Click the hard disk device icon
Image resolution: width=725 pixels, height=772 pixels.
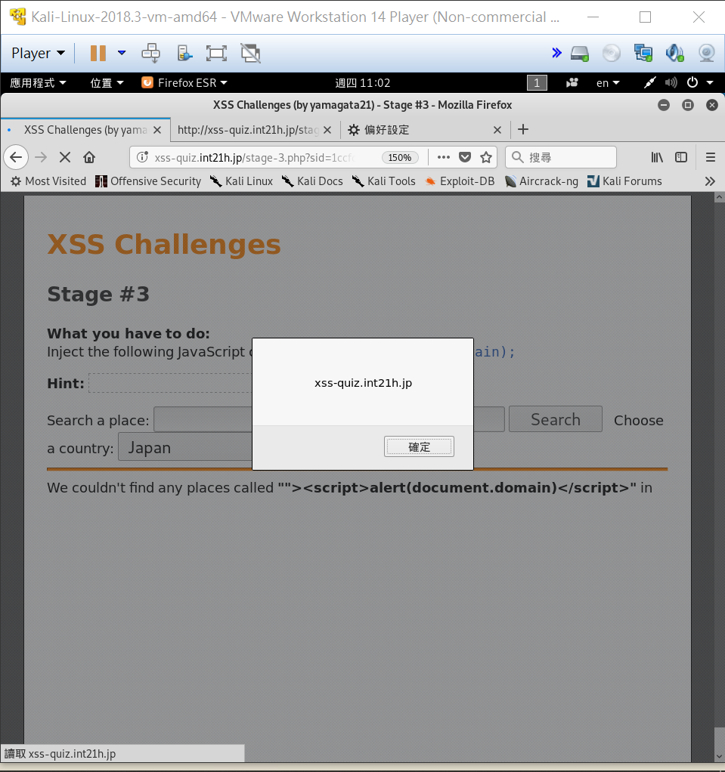[x=580, y=53]
